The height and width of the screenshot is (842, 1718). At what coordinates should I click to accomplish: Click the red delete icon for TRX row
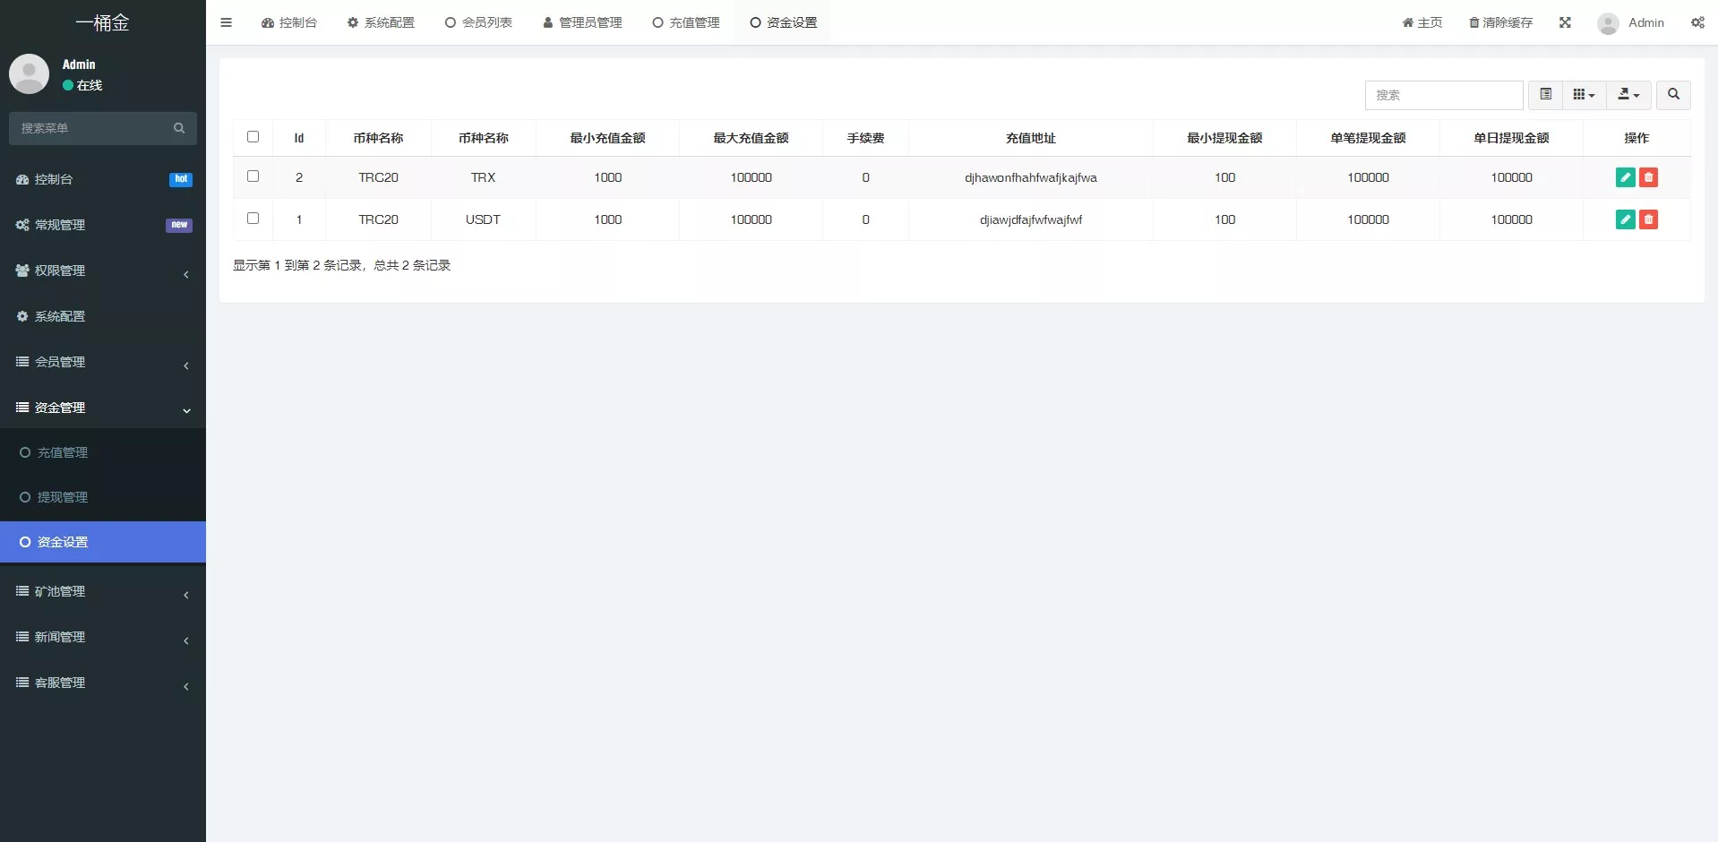click(x=1648, y=177)
